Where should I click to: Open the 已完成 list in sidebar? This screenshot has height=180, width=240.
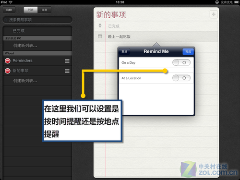coord(37,31)
